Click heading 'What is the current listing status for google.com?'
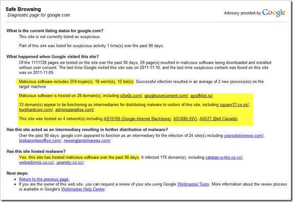 coord(55,31)
